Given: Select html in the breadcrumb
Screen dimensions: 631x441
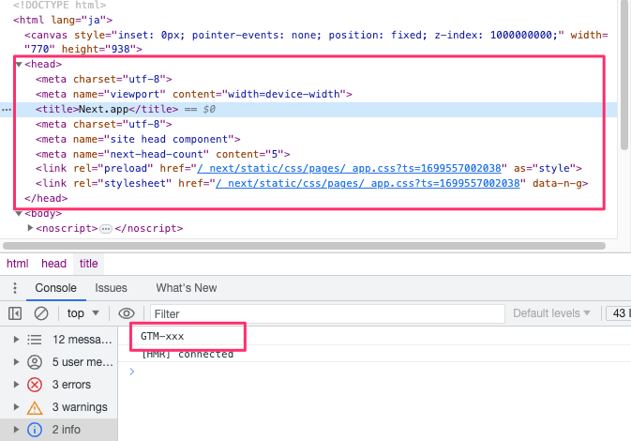Looking at the screenshot, I should click(17, 264).
